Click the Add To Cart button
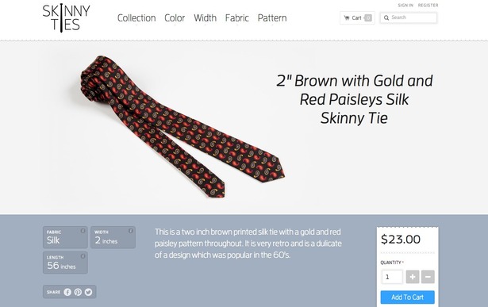488x307 pixels. (407, 297)
